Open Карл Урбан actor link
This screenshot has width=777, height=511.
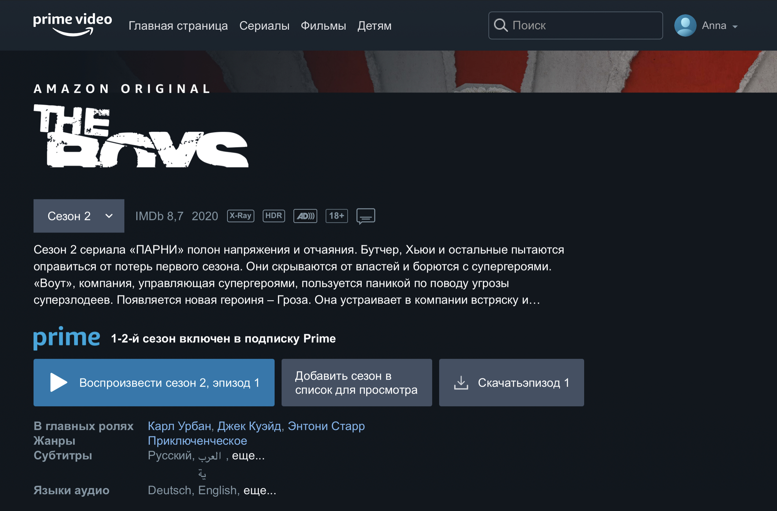tap(179, 426)
